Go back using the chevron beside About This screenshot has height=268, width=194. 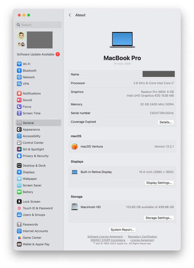(x=70, y=15)
